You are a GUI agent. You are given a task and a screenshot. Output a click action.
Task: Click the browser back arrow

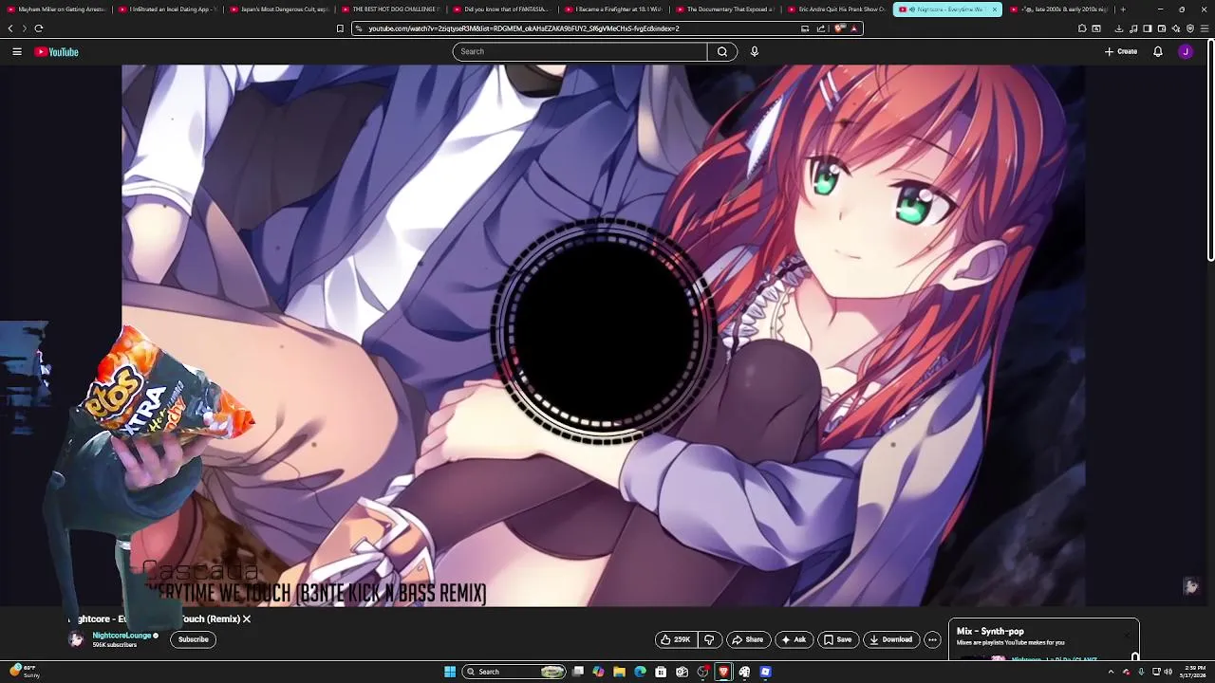(10, 28)
